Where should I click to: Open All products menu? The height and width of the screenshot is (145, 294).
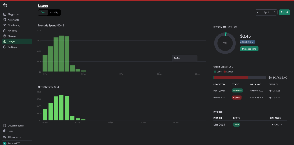[14, 137]
